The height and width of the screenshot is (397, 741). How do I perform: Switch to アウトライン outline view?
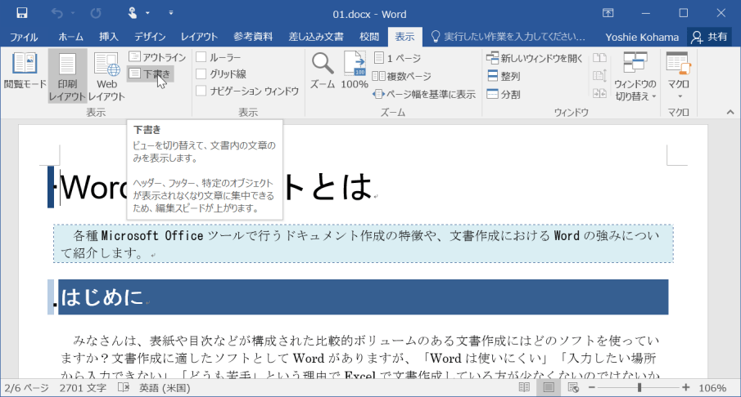(157, 57)
